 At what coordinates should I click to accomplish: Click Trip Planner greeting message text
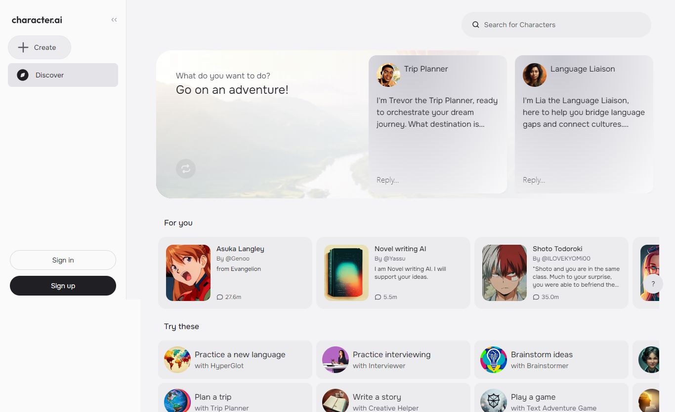tap(437, 112)
